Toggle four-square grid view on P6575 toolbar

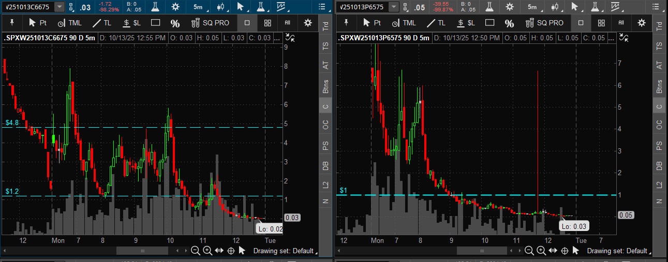point(601,23)
